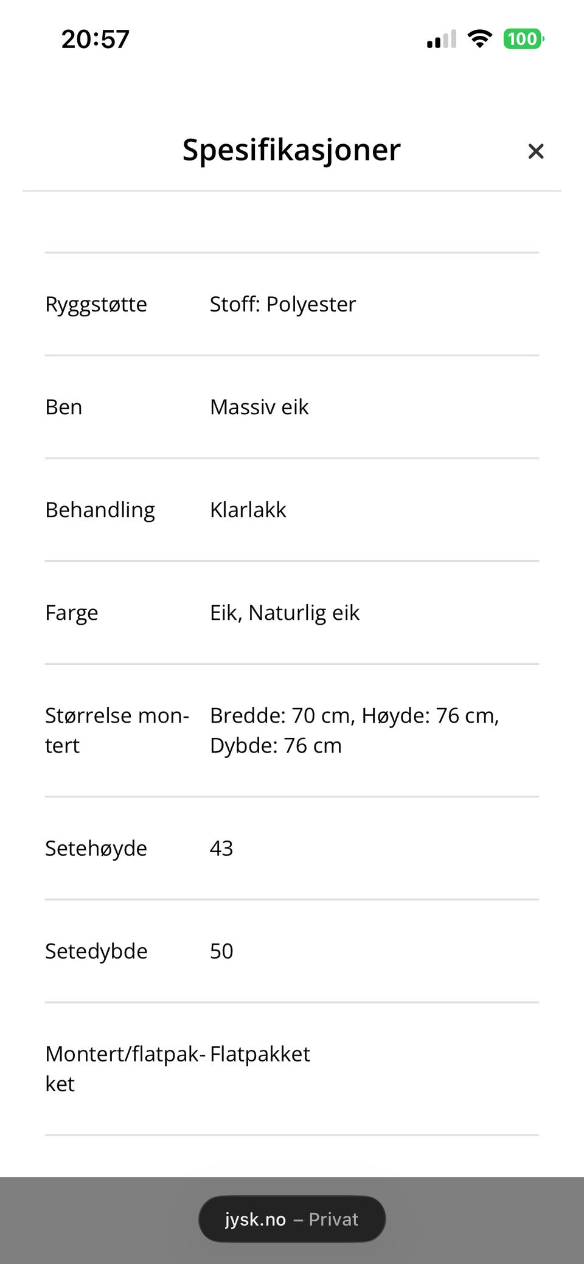Tap the Wi-Fi status icon
Viewport: 584px width, 1264px height.
[479, 38]
